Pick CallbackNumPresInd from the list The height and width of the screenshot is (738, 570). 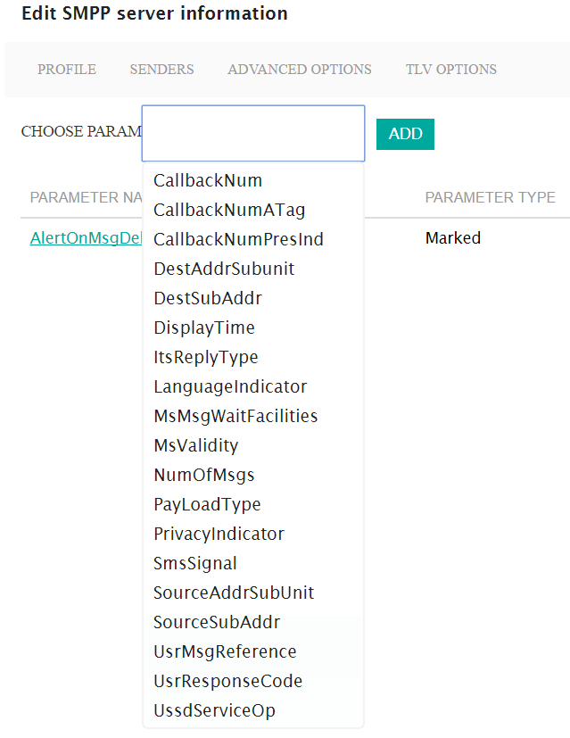pos(238,240)
